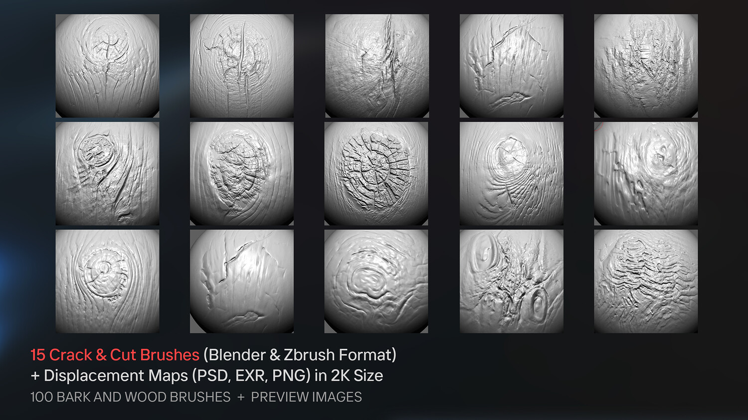Click the deep vertical cut preview, top row center
748x420 pixels.
(x=377, y=66)
